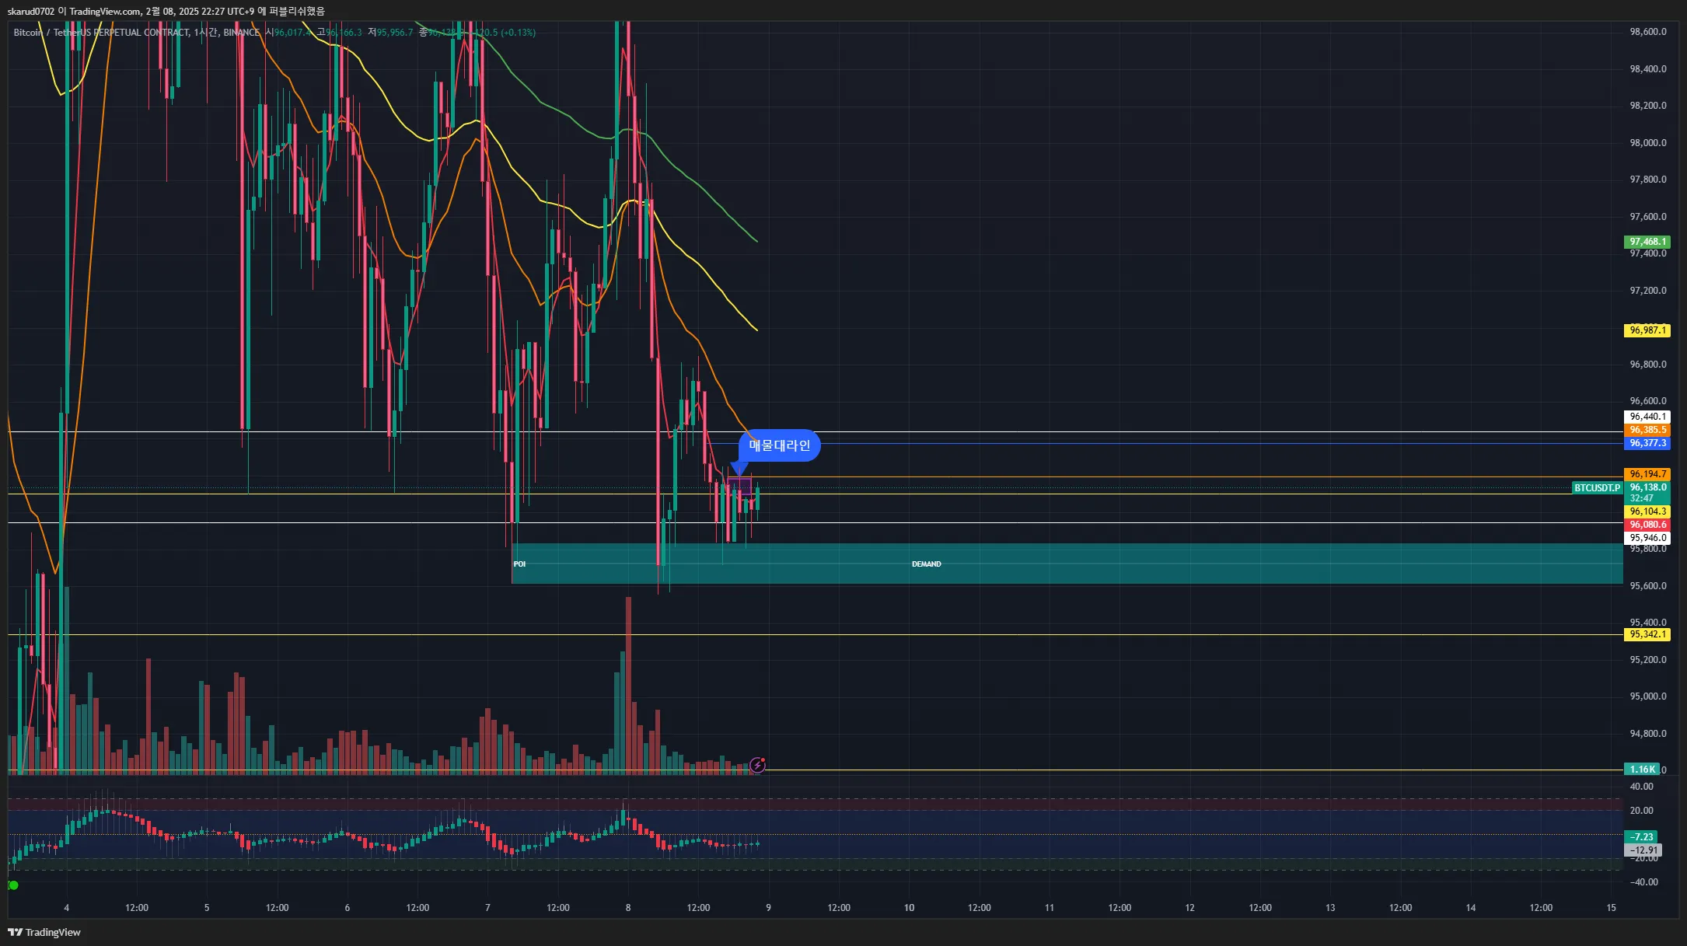The width and height of the screenshot is (1687, 946).
Task: Click the +0.13% change value in the legend
Action: [x=518, y=33]
